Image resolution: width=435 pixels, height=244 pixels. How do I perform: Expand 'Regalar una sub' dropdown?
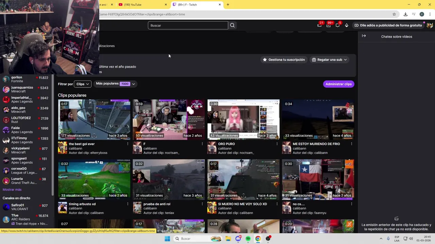pos(330,60)
